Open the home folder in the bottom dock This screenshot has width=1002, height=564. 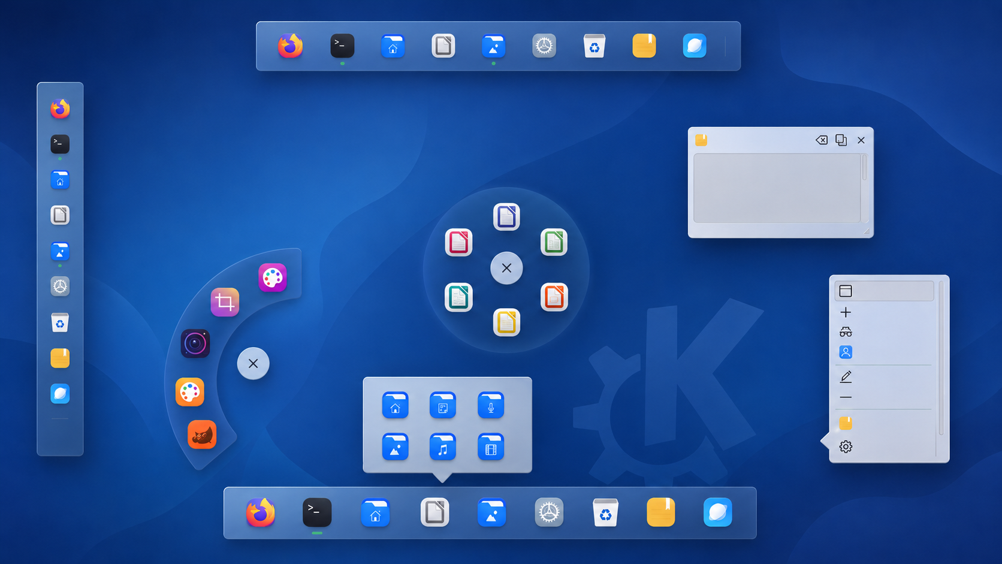pos(375,512)
